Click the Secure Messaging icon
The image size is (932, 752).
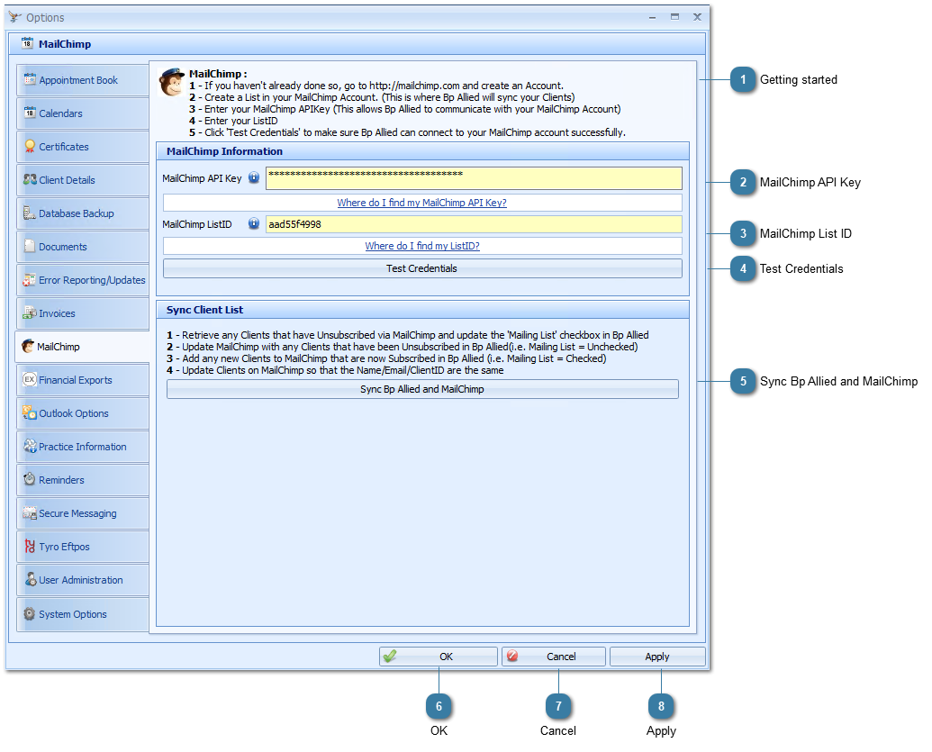[29, 512]
